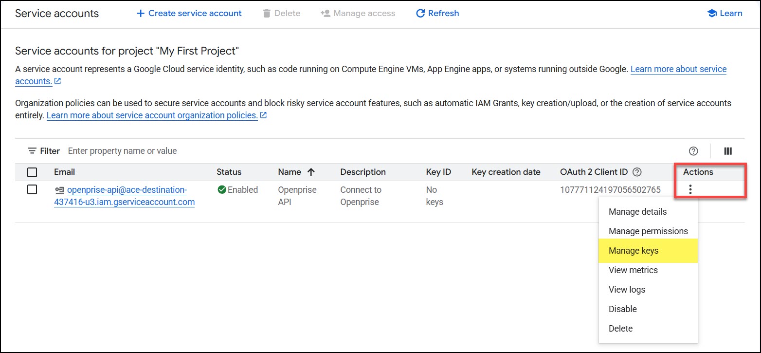Click the OAuth 2 Client ID column header
This screenshot has height=353, width=761.
pyautogui.click(x=594, y=172)
